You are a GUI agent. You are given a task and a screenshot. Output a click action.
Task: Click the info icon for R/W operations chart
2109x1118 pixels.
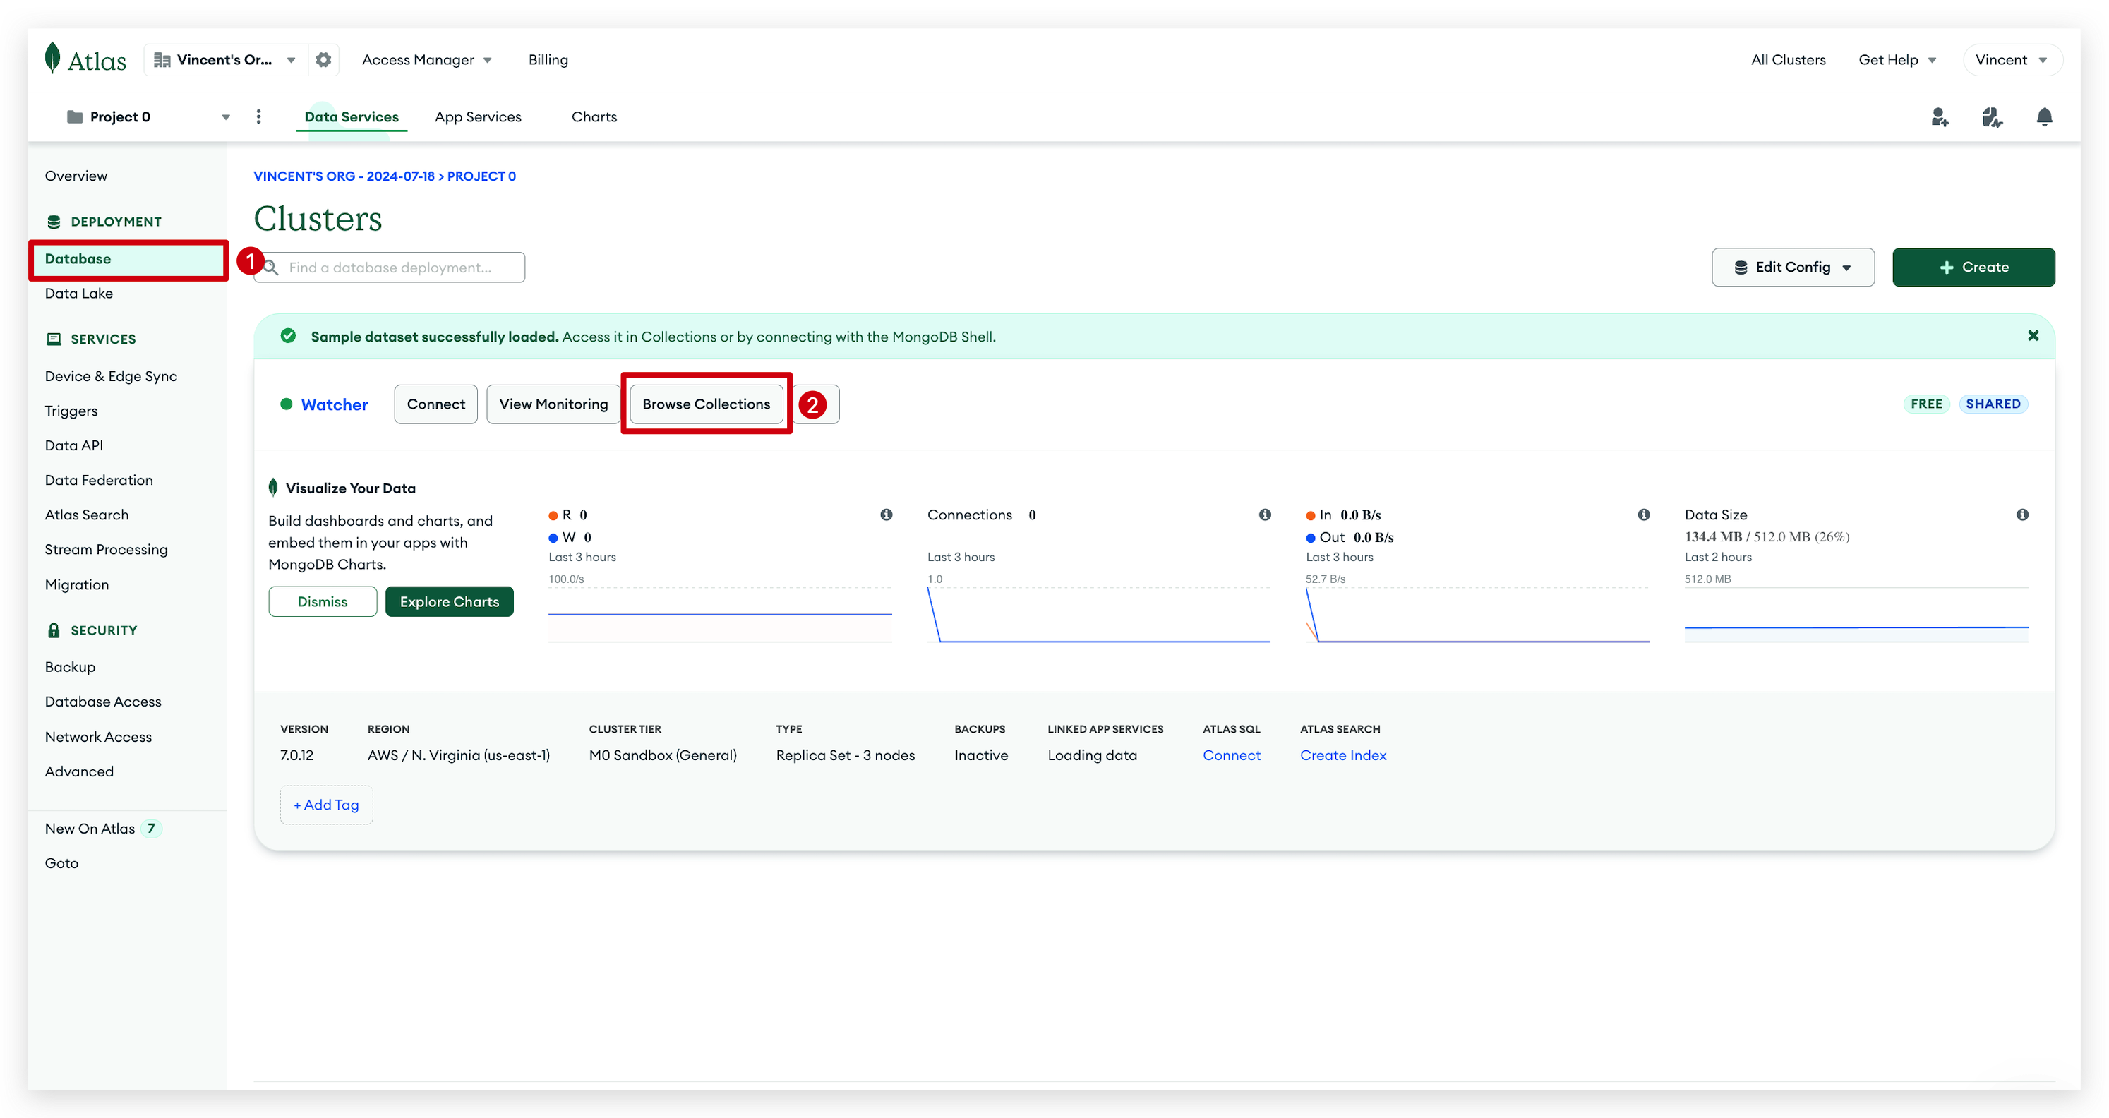coord(886,515)
